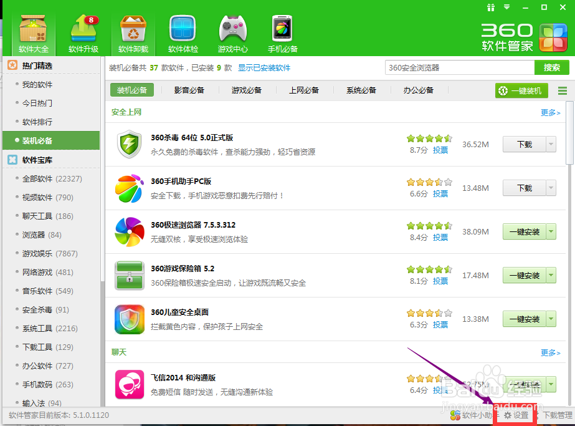Click the 360游戏保险箱 green chest icon

(129, 276)
